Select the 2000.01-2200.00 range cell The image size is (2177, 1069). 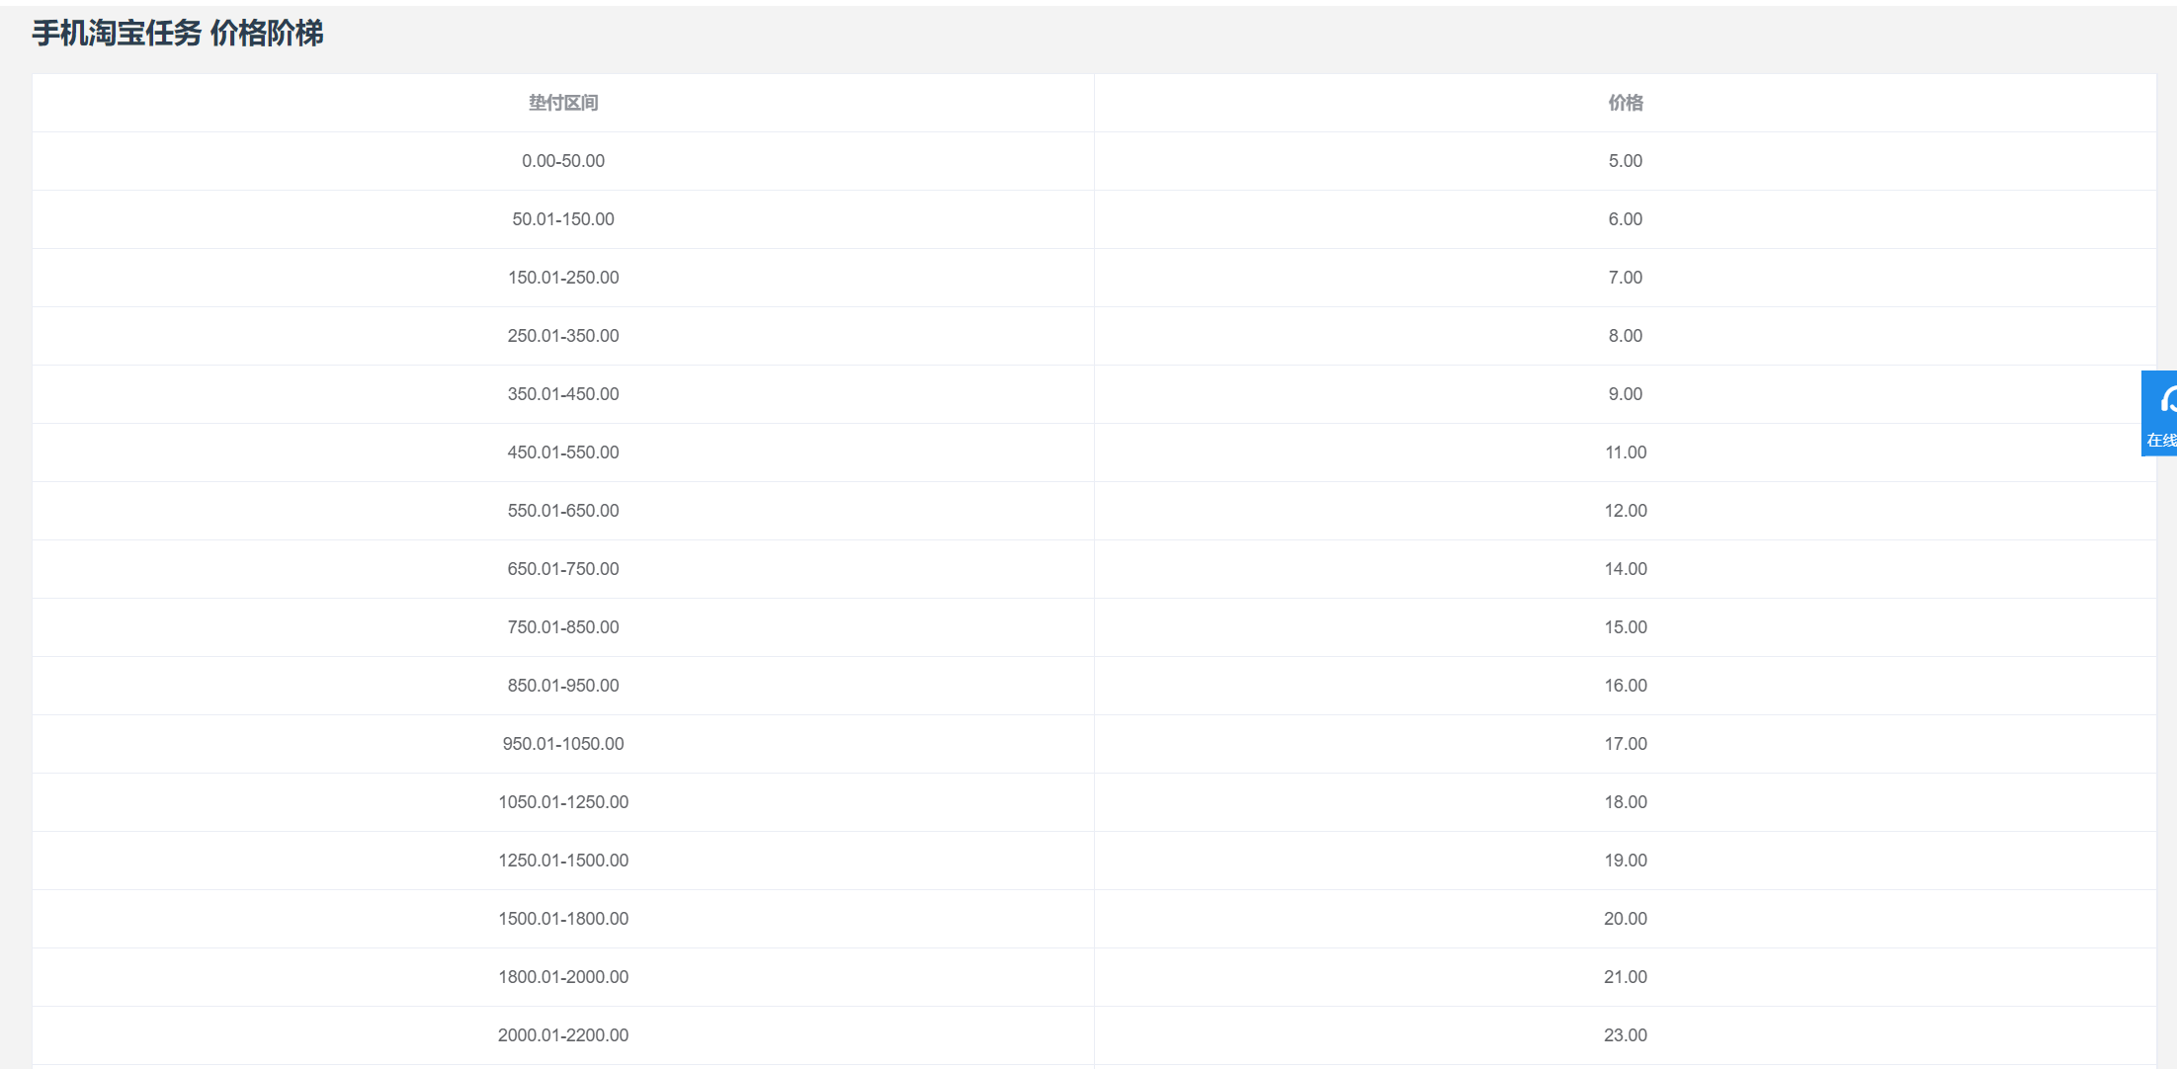[563, 1035]
